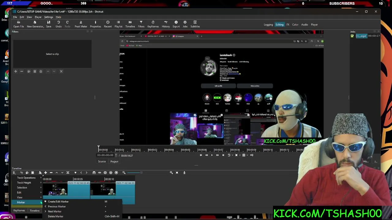
Task: Open File with the toolbar icon
Action: pyautogui.click(x=18, y=24)
